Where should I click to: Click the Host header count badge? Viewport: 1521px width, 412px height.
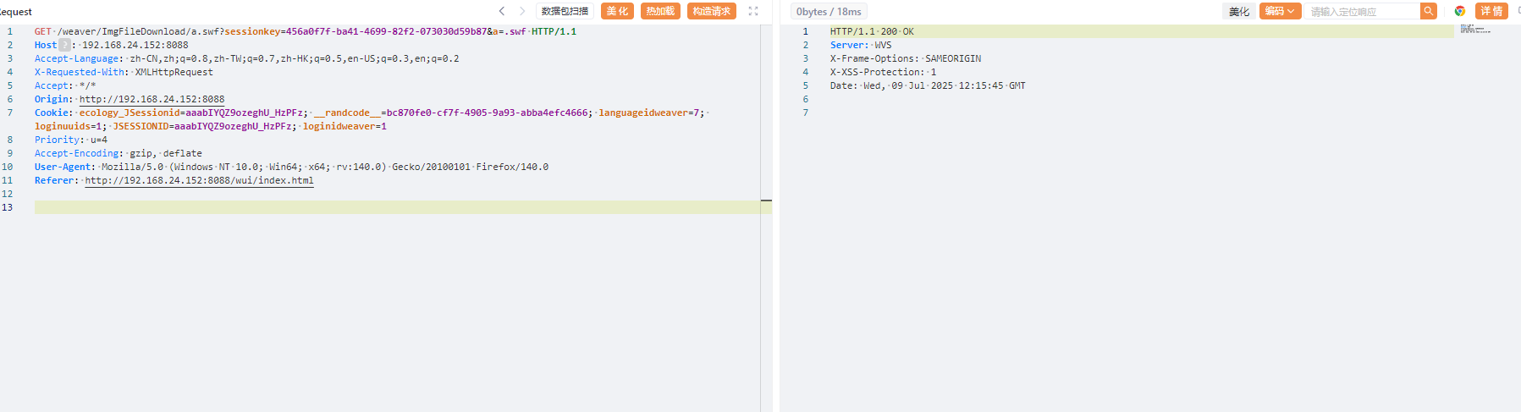(x=64, y=45)
